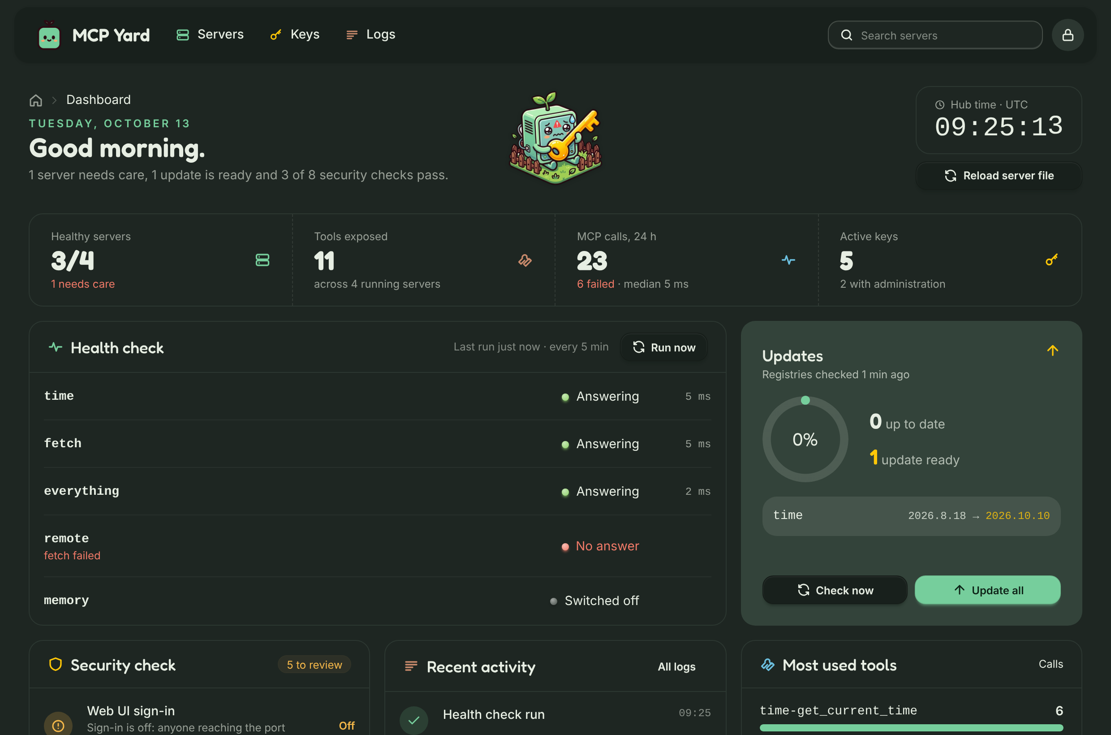The image size is (1111, 735).
Task: Click the MCP Yard robot logo
Action: [x=49, y=35]
